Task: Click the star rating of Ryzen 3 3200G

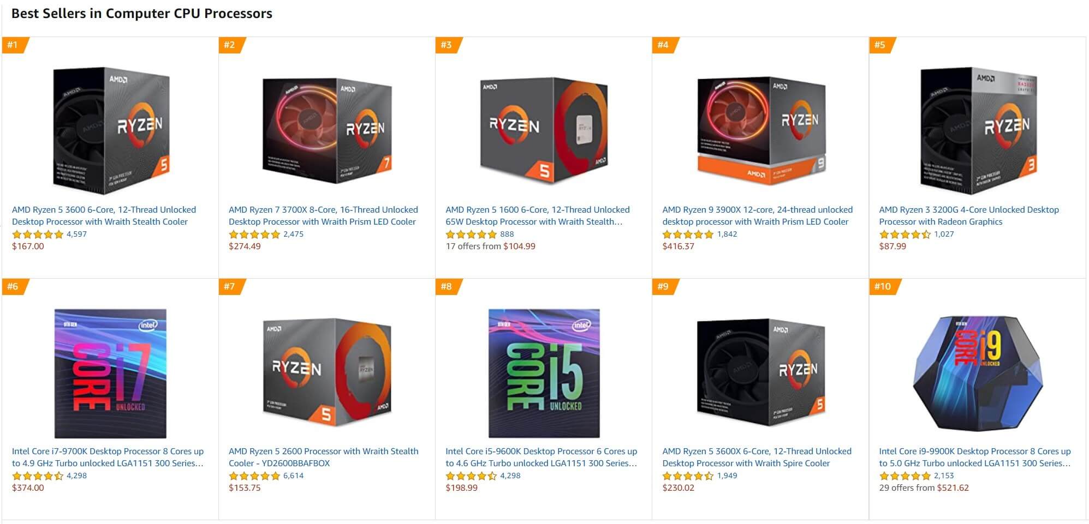Action: (x=904, y=234)
